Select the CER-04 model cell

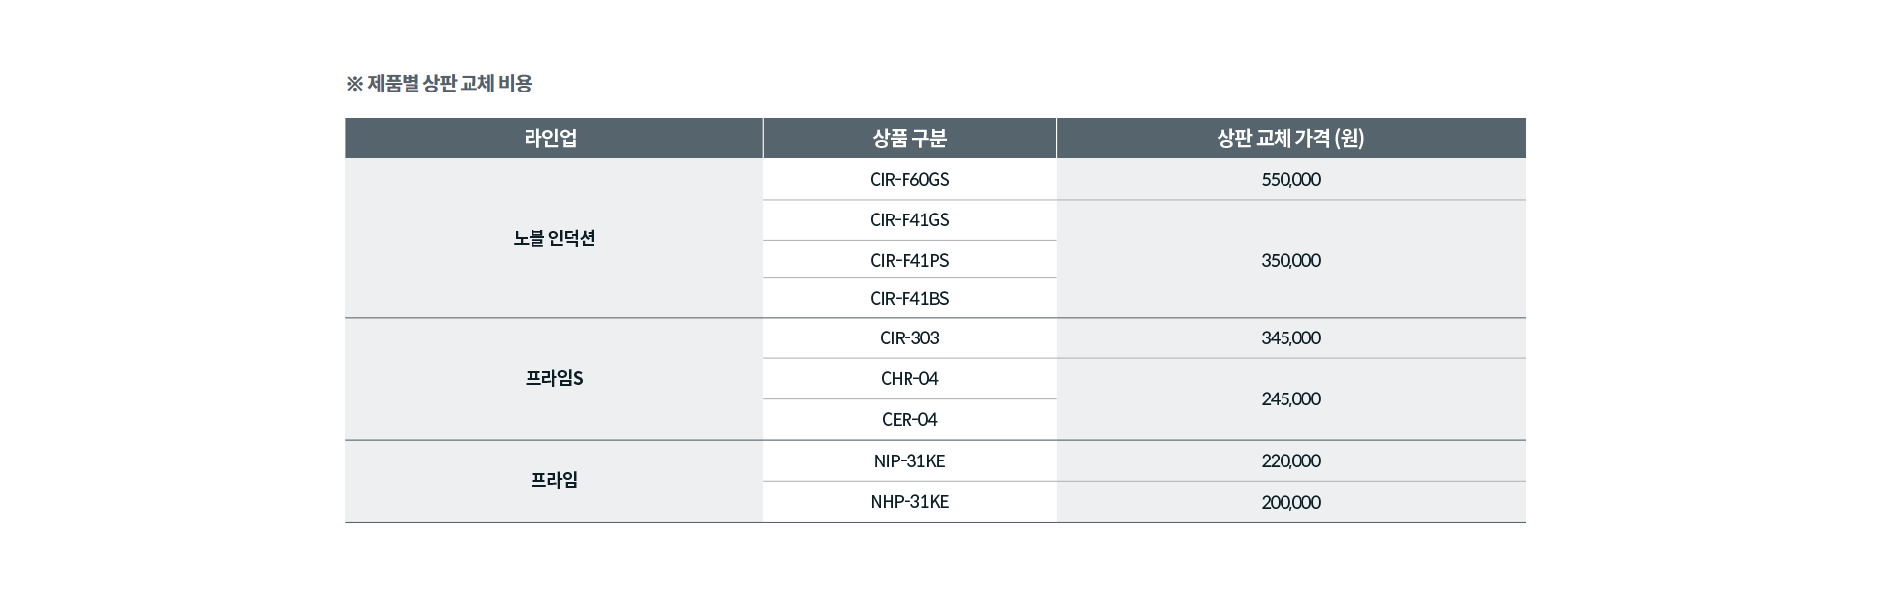point(908,420)
